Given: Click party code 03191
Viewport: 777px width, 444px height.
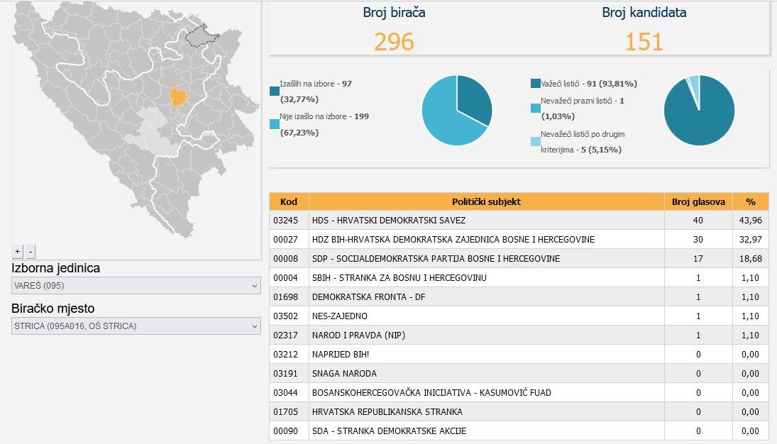Looking at the screenshot, I should tap(285, 374).
